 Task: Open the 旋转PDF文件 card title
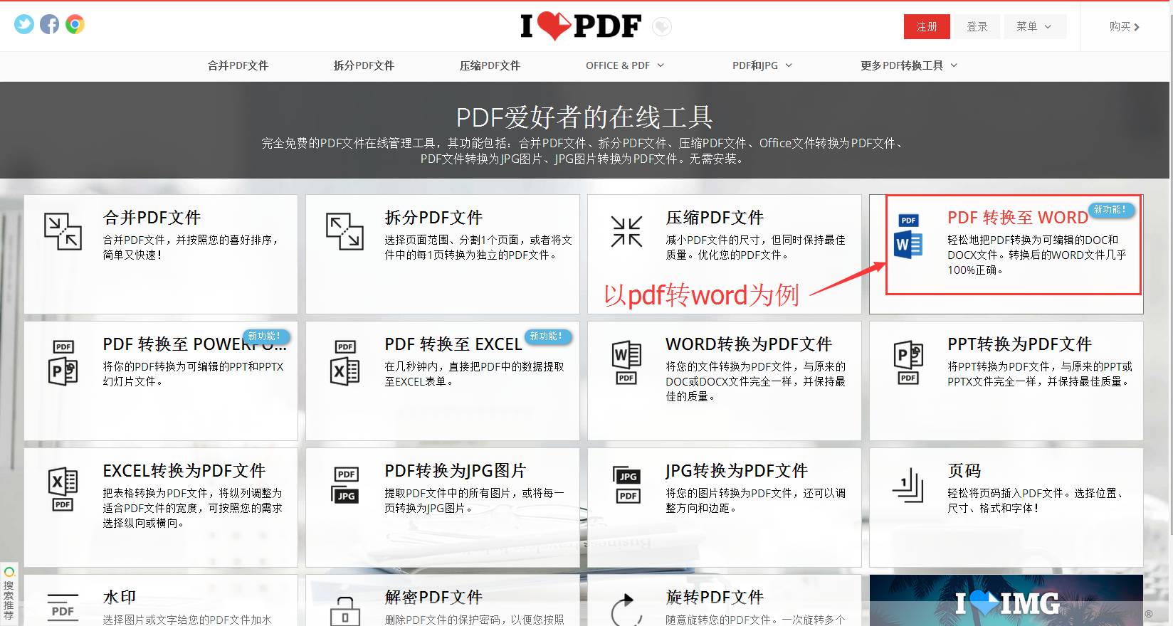click(x=715, y=597)
